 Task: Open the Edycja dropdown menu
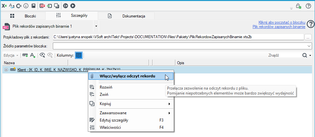coord(11,55)
